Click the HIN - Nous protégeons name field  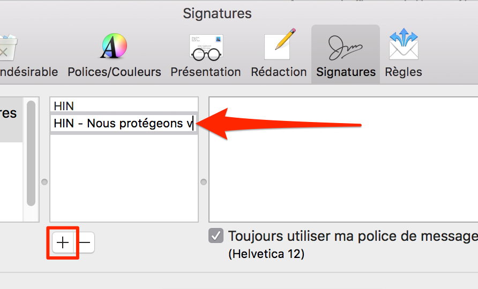(124, 123)
